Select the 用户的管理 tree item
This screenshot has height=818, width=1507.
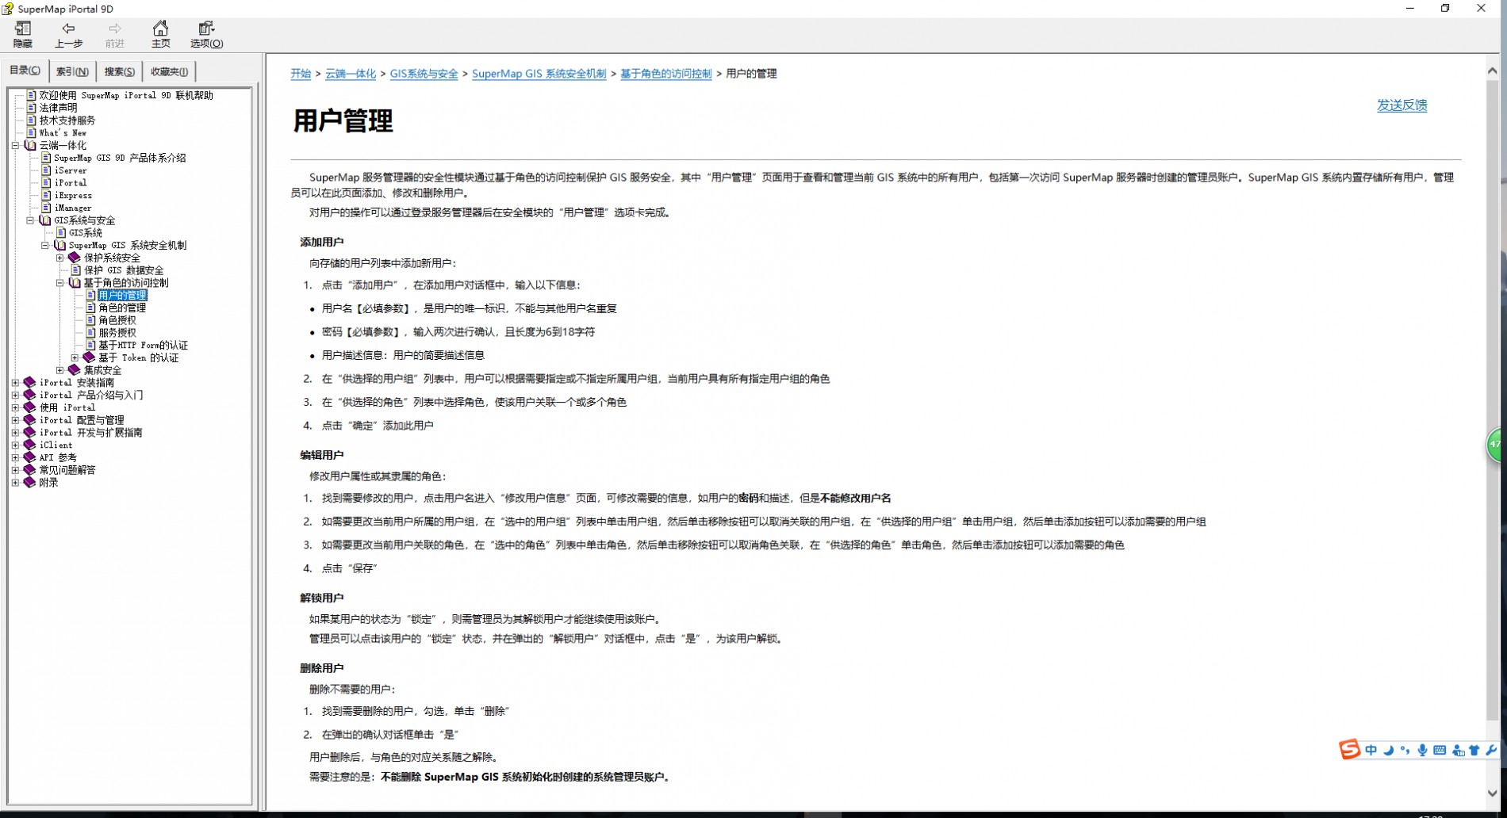click(122, 296)
